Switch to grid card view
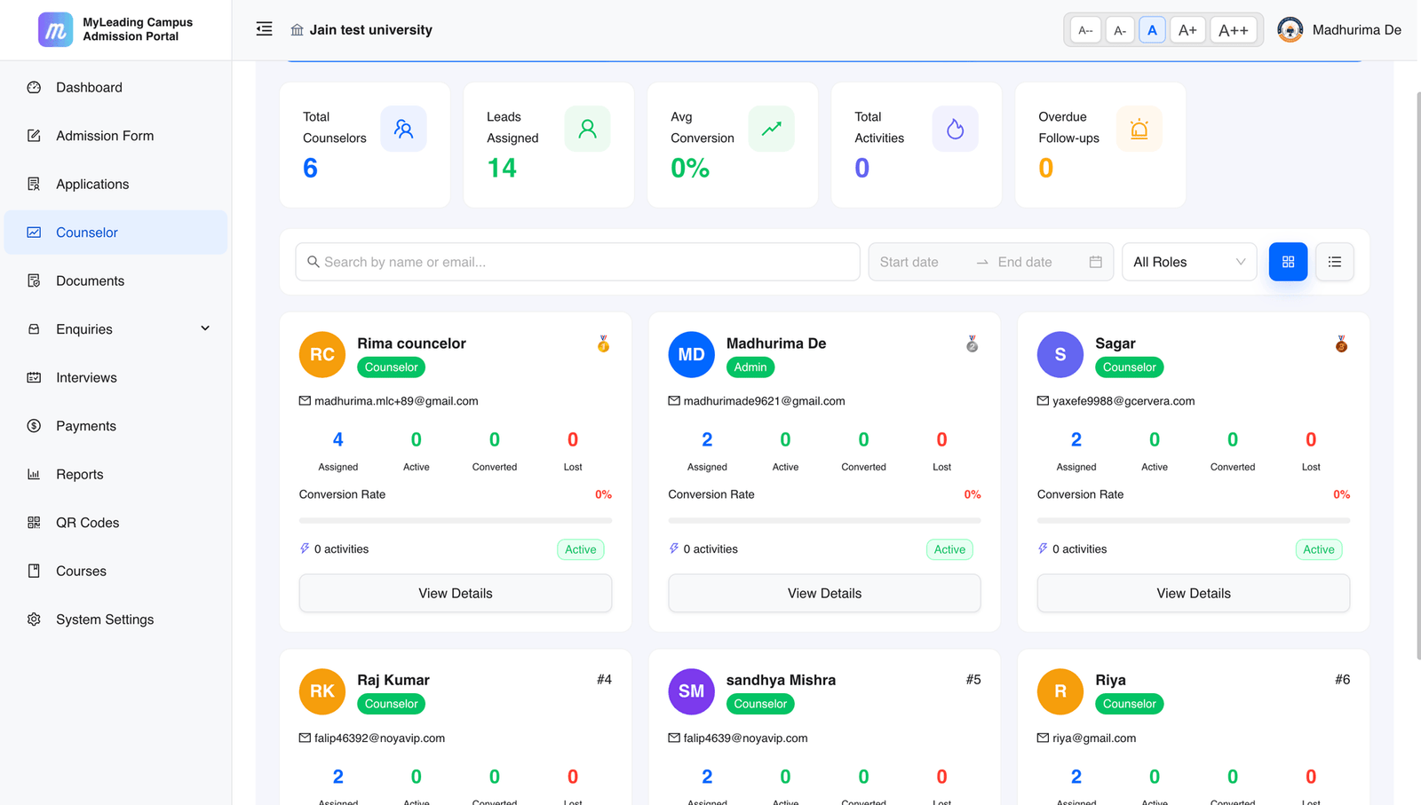The height and width of the screenshot is (805, 1421). (1288, 262)
